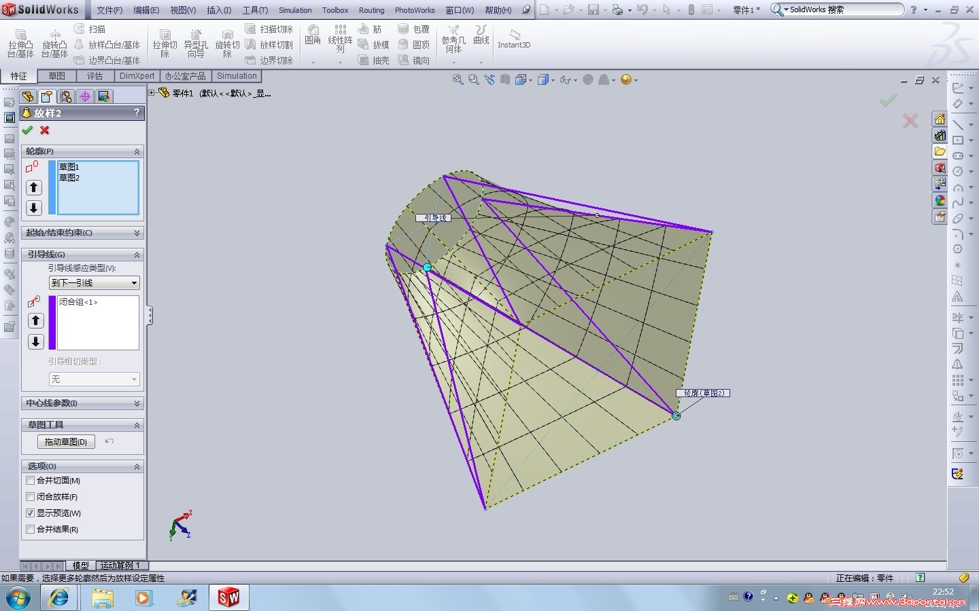Toggle the 闭合放样 checkbox

pos(31,497)
